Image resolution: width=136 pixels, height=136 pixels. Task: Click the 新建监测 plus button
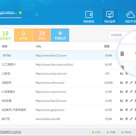click(x=60, y=35)
